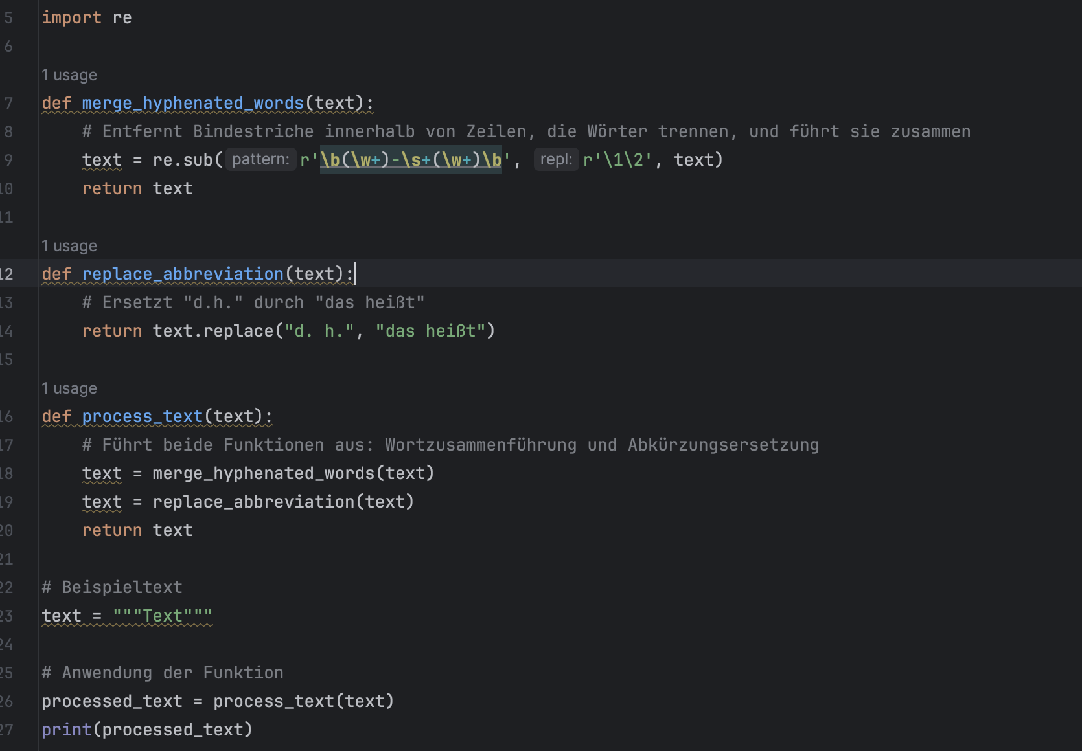Click the """Text""" string literal
Screen dimensions: 1082x751
coord(161,616)
